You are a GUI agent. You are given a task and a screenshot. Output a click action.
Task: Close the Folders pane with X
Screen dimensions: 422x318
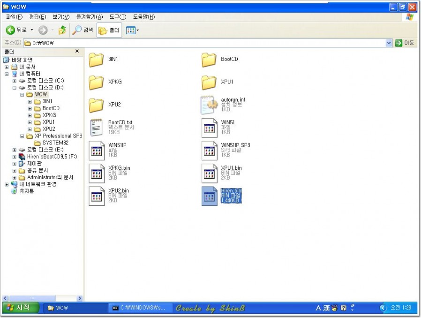point(77,51)
